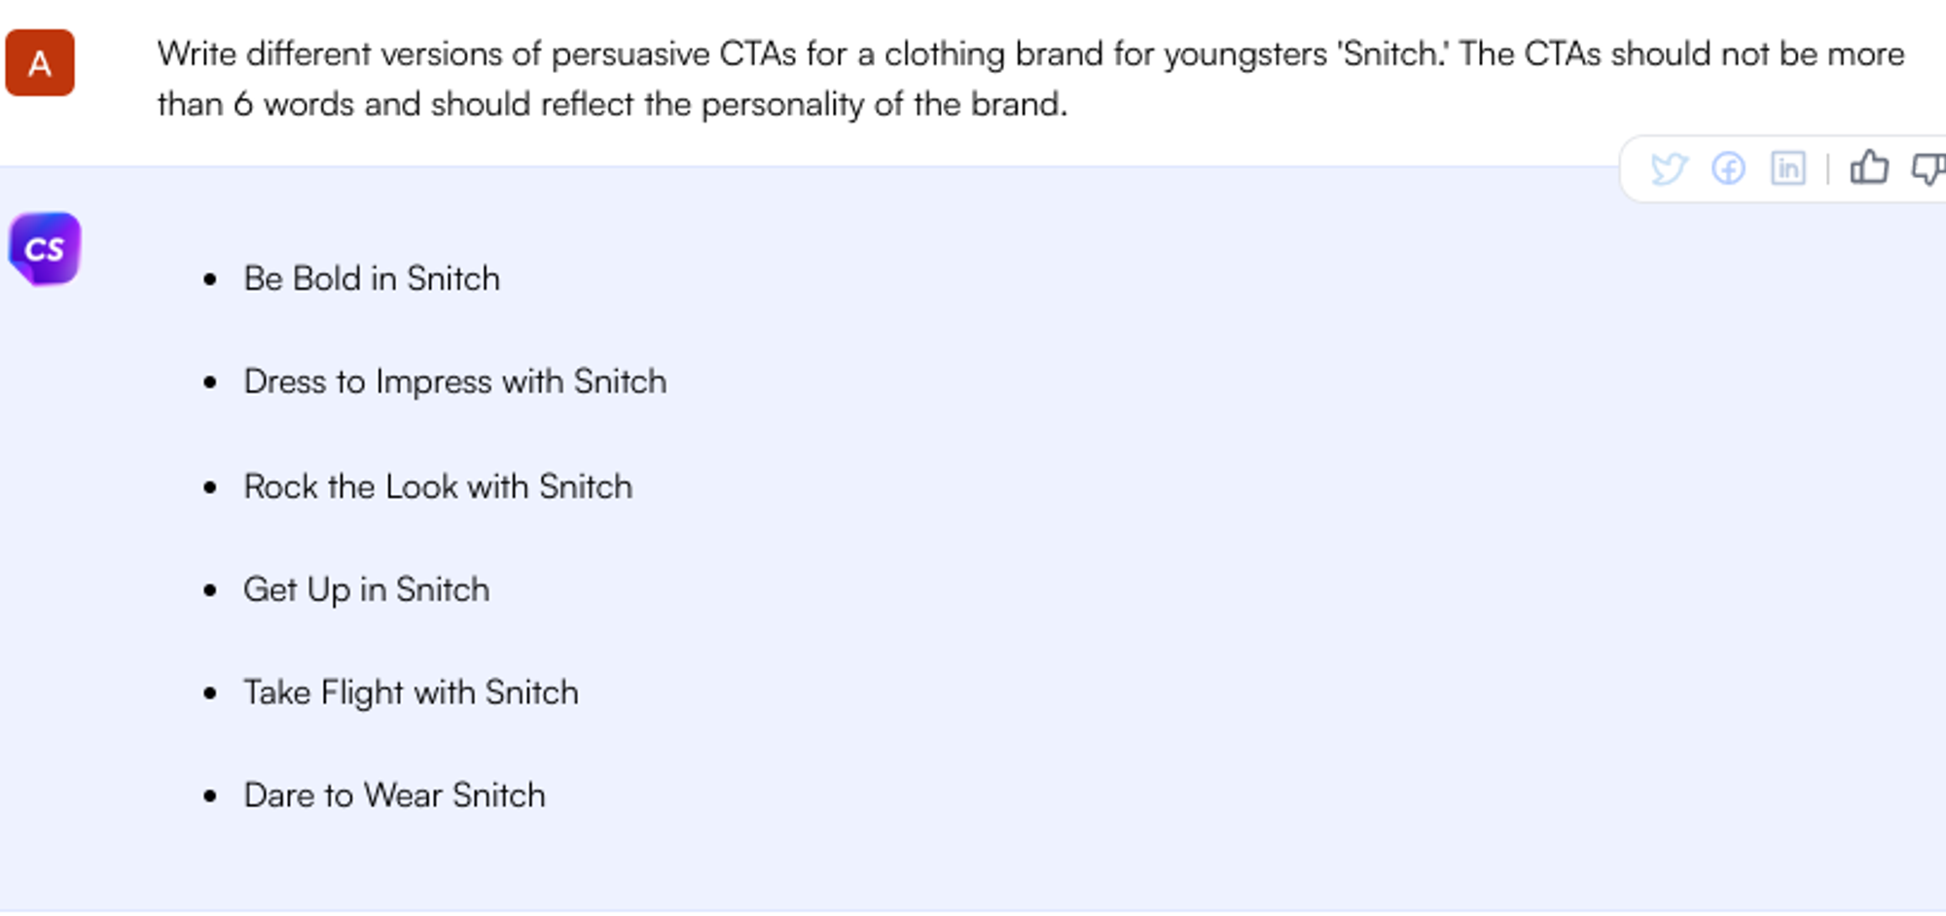
Task: Share the response on Facebook
Action: click(x=1728, y=169)
